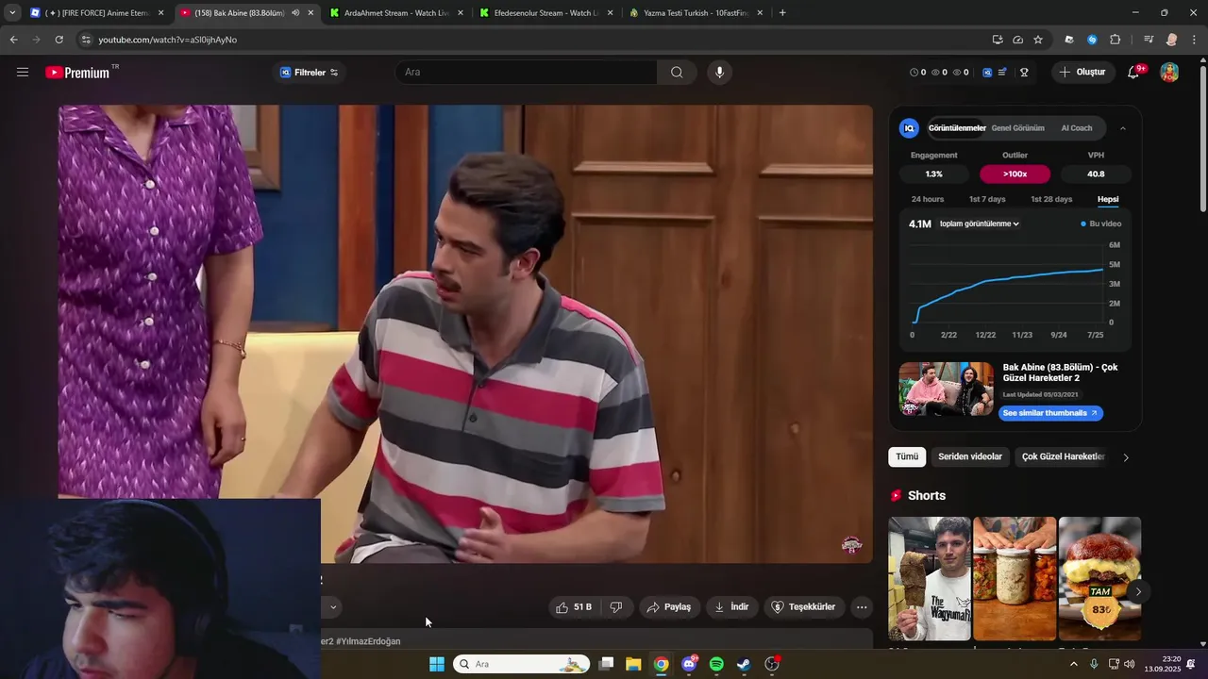Click the youtube.com address bar URL
This screenshot has height=679, width=1208.
pyautogui.click(x=168, y=40)
